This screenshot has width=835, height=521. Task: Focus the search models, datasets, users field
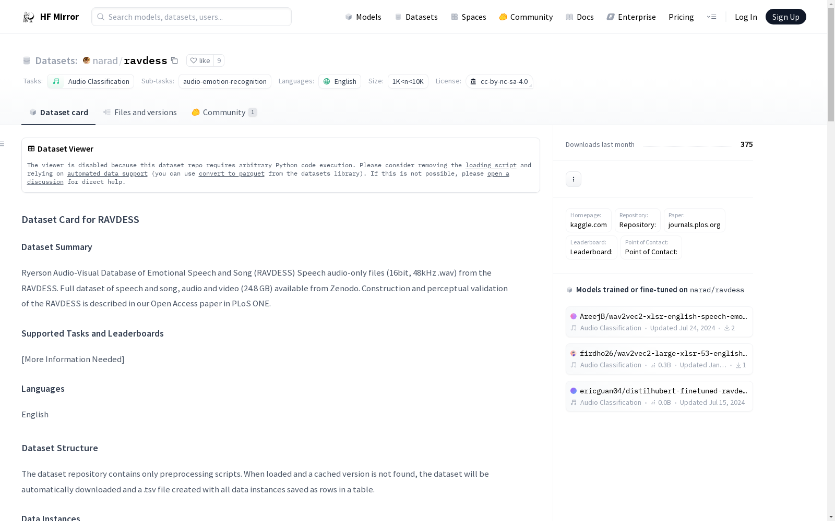pyautogui.click(x=192, y=17)
